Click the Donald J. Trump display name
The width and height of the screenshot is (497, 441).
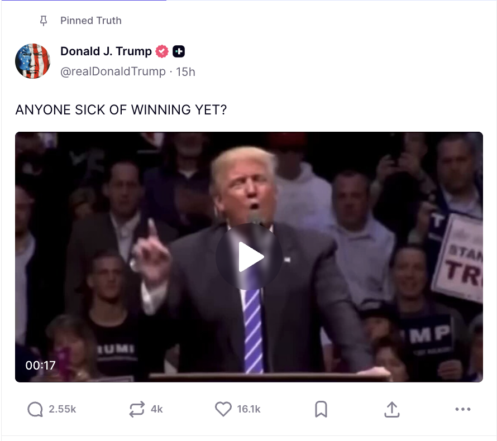(106, 51)
